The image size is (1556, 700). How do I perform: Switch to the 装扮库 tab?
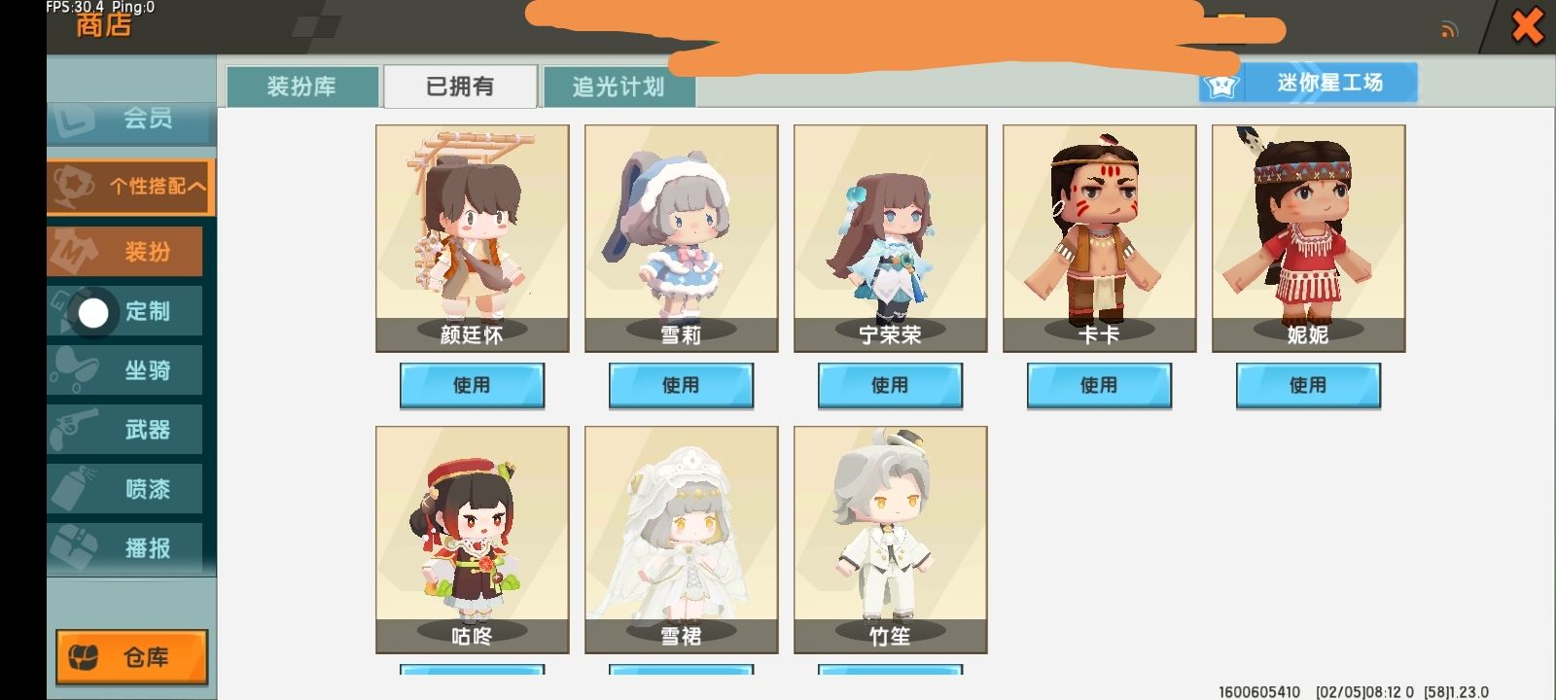(302, 87)
